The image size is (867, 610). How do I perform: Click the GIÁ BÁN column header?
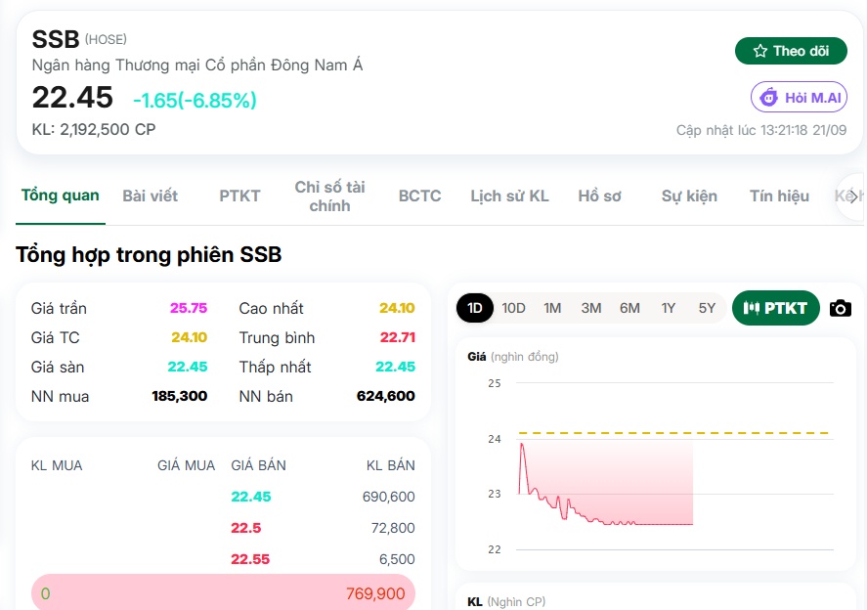coord(258,465)
